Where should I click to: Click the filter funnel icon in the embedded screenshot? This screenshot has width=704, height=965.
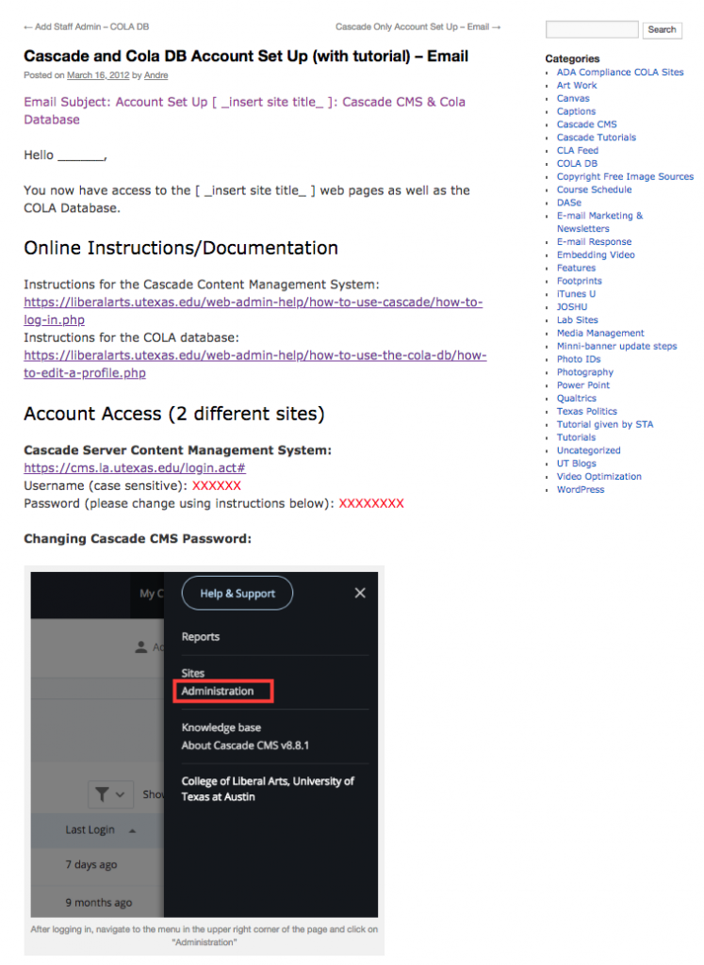point(102,793)
